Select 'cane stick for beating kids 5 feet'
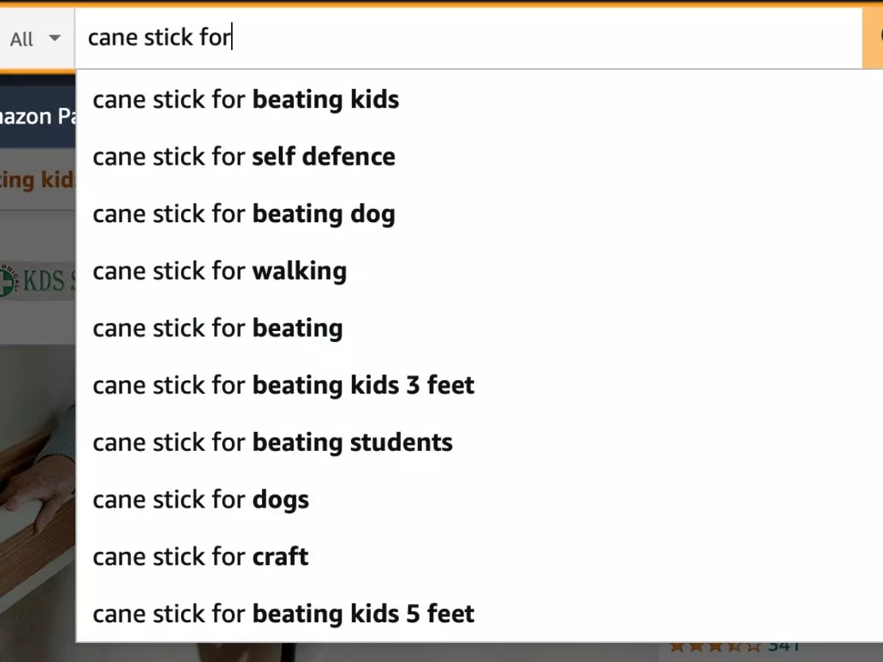The height and width of the screenshot is (662, 883). (283, 613)
